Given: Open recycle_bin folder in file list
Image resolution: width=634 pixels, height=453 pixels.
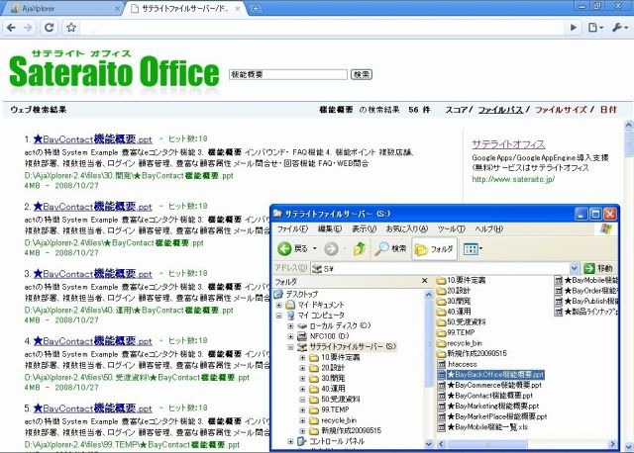Looking at the screenshot, I should pos(460,343).
